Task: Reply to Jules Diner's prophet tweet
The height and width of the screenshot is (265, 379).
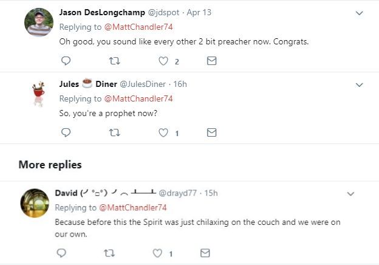Action: coord(66,132)
